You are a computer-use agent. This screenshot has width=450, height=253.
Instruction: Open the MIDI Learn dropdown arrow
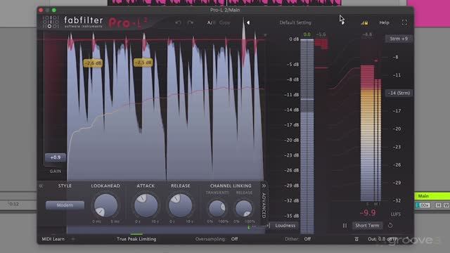click(73, 239)
